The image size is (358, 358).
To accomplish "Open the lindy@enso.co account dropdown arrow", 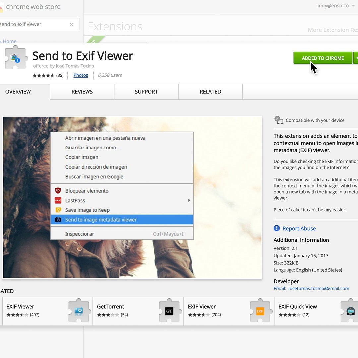I will coord(353,6).
